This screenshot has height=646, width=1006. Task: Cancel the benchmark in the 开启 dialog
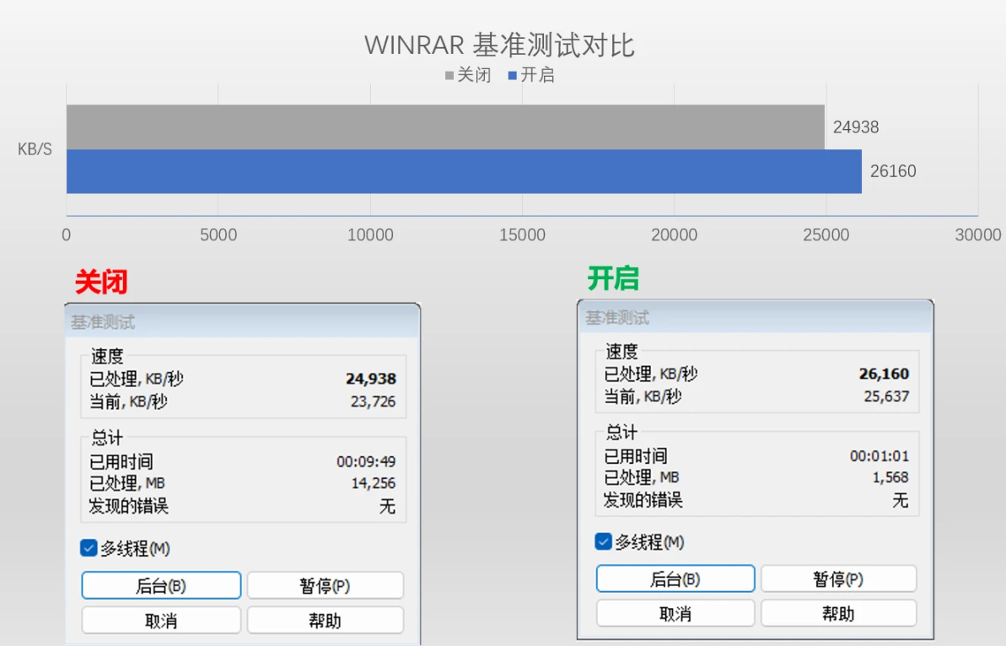[675, 613]
